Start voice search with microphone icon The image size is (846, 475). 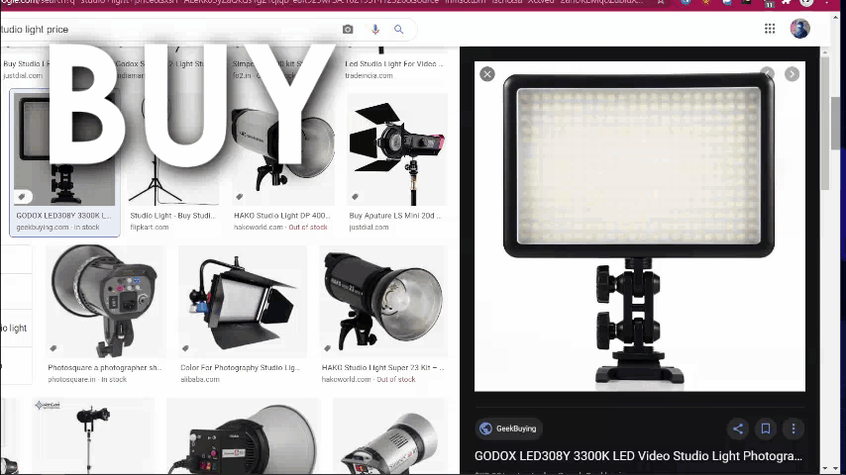point(375,29)
